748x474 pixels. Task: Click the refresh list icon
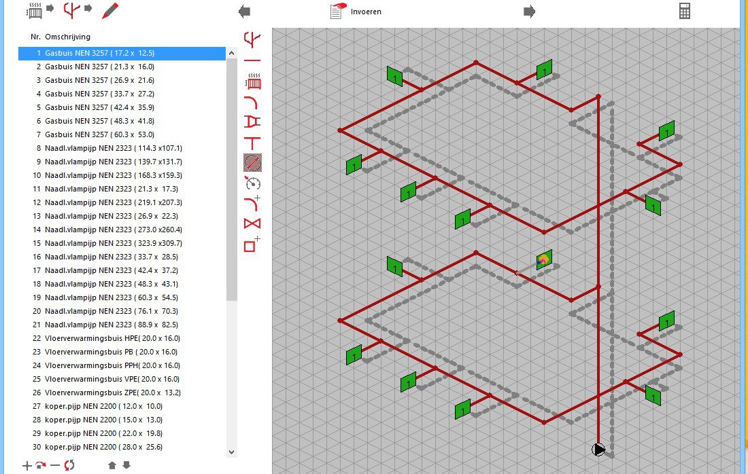click(x=69, y=465)
